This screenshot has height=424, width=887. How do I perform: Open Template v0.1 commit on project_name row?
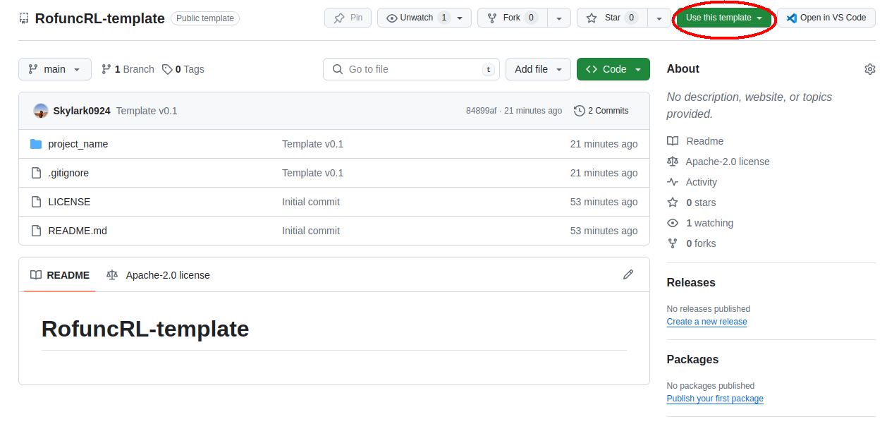pyautogui.click(x=312, y=144)
